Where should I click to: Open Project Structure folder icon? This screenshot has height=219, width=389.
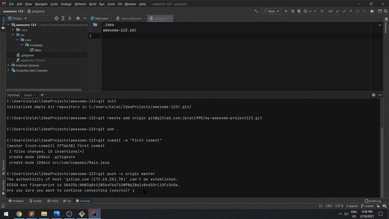373,11
